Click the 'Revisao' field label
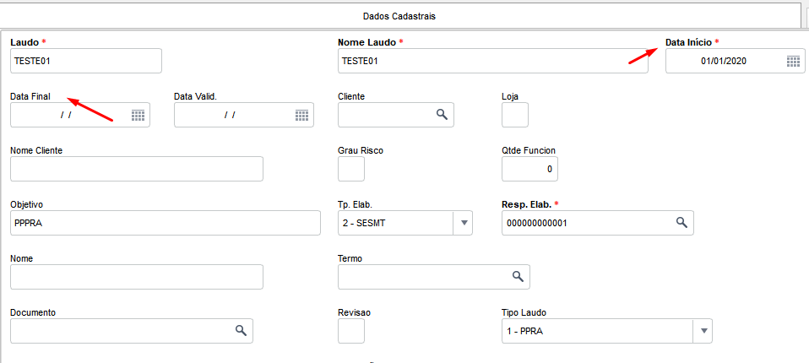This screenshot has width=809, height=363. 355,312
